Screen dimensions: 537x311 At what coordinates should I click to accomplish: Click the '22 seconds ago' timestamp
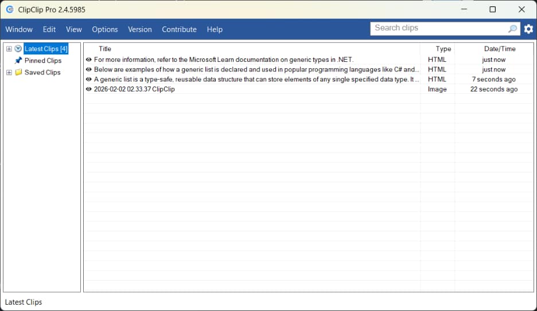[x=494, y=89]
